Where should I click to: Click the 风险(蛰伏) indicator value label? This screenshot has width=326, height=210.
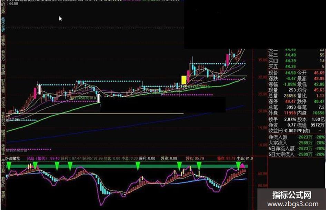point(43,158)
